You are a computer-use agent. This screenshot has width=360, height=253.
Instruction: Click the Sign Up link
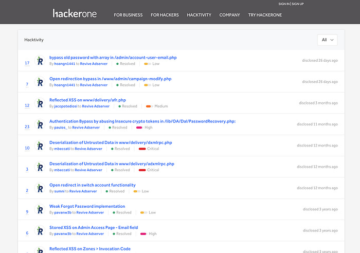tap(298, 4)
